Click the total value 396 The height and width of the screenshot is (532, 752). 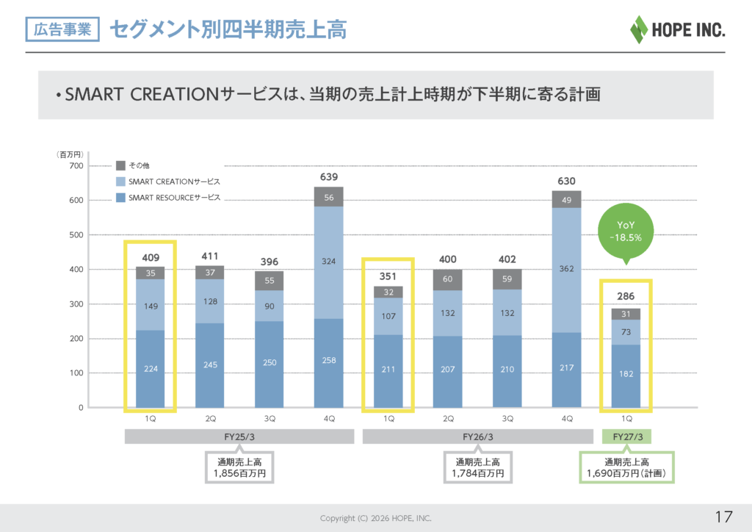click(269, 262)
